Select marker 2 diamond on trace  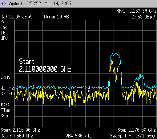click(x=89, y=91)
